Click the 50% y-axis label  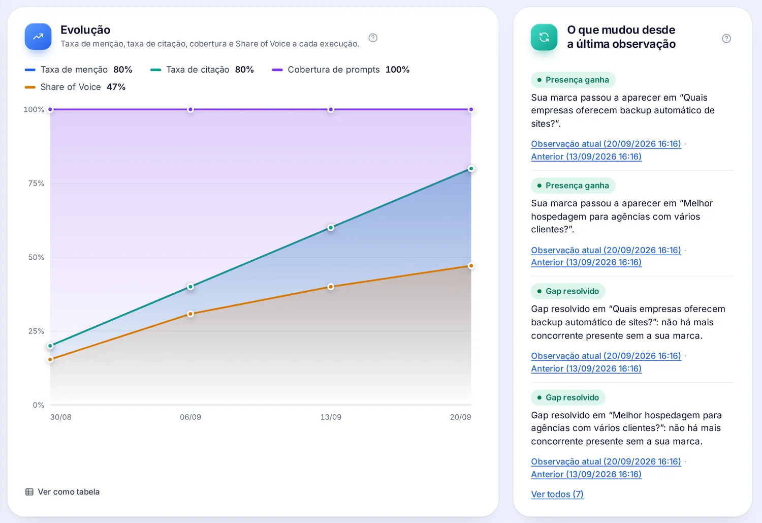(x=36, y=257)
